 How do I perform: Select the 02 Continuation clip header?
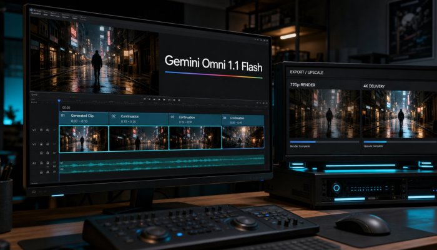pos(139,119)
